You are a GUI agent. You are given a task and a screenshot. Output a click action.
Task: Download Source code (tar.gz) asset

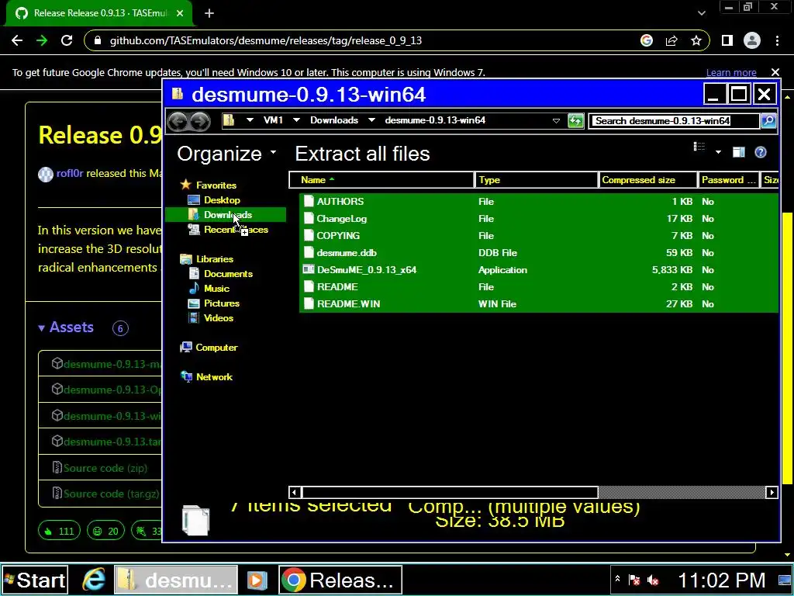[112, 494]
